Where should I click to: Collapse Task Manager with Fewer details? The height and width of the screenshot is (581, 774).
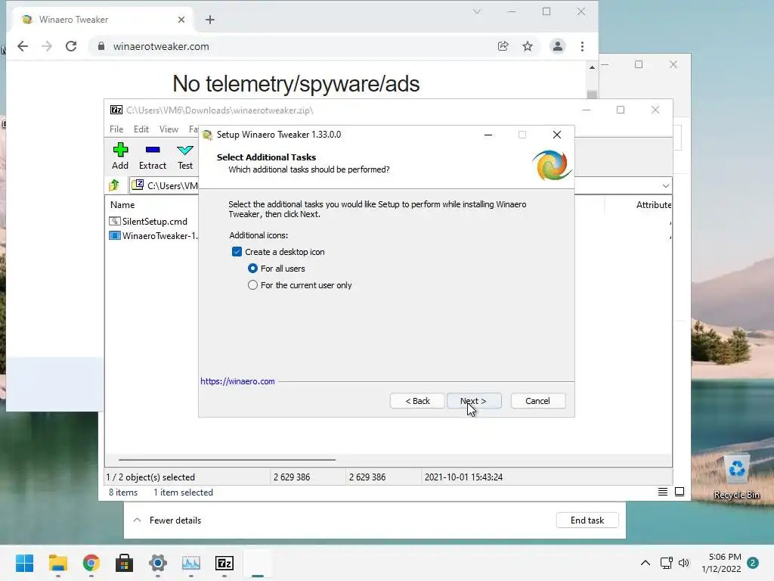(x=167, y=520)
